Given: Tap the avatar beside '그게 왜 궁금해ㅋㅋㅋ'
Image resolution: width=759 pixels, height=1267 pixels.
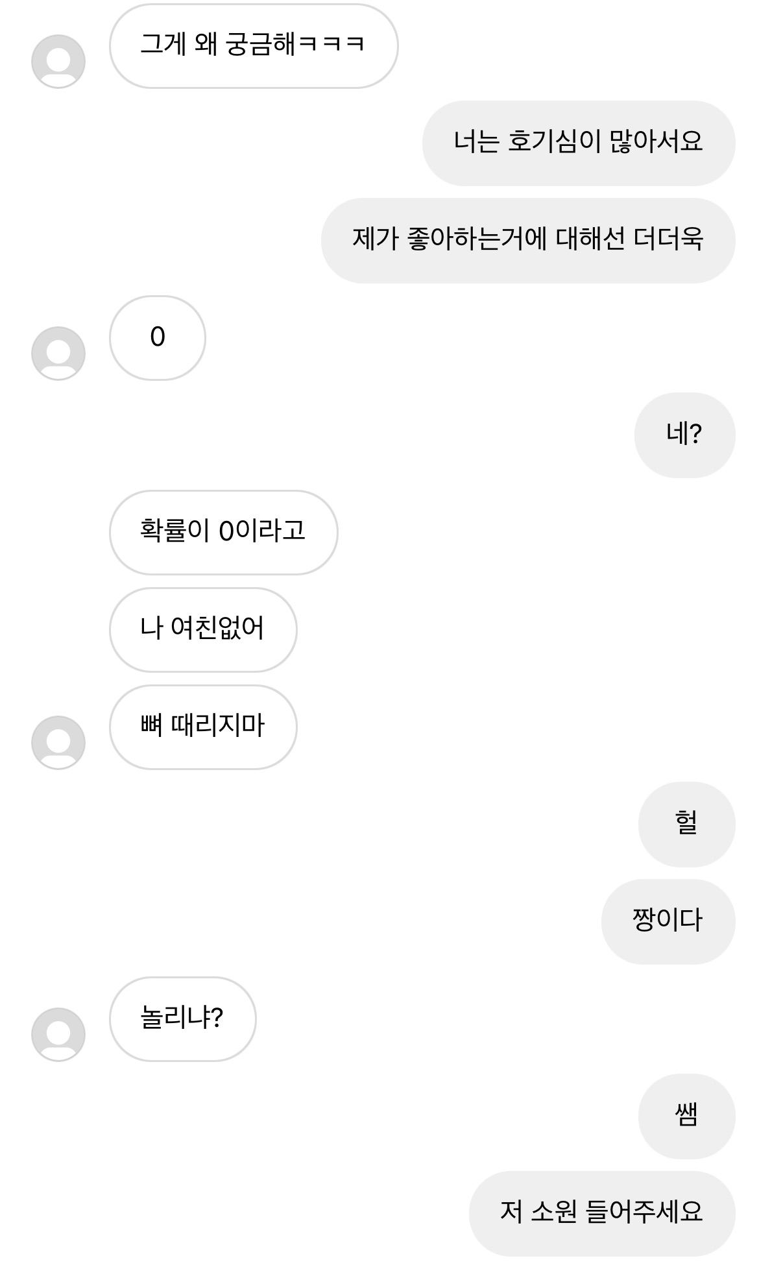Looking at the screenshot, I should pos(58,62).
